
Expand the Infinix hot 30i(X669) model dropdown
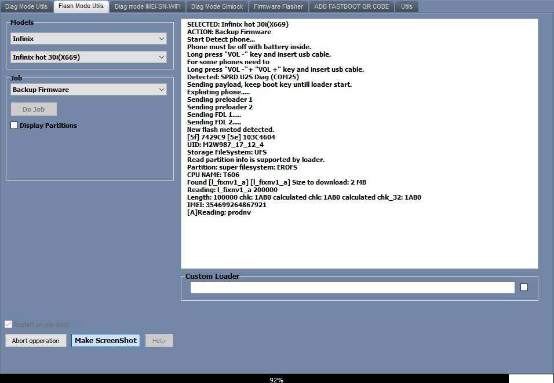click(x=89, y=57)
